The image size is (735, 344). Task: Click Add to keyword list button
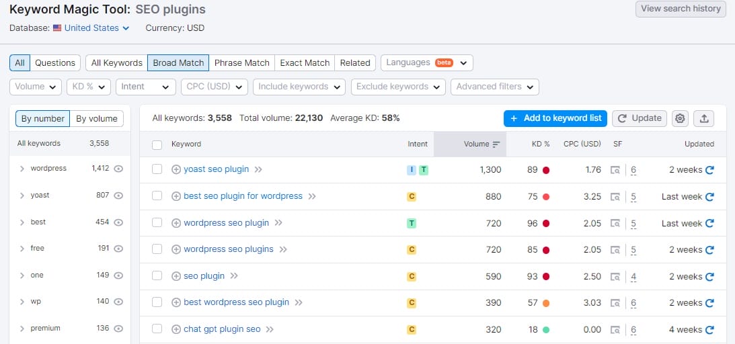point(555,118)
